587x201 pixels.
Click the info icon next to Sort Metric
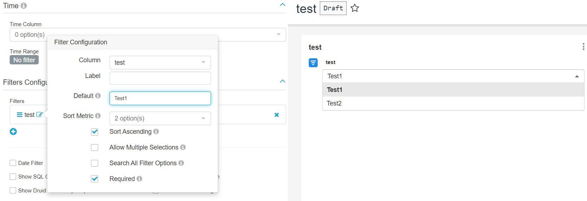98,116
